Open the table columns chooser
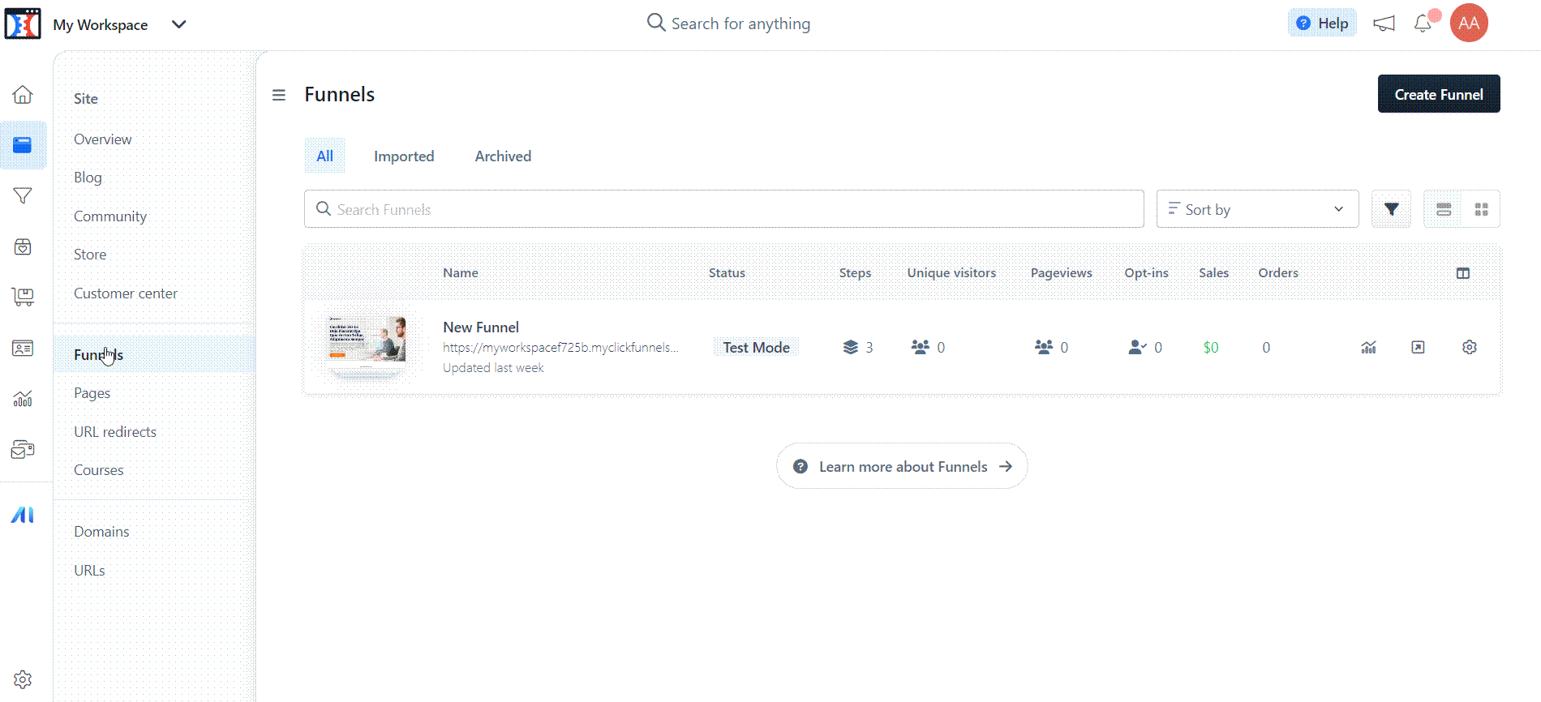The width and height of the screenshot is (1541, 702). 1462,273
